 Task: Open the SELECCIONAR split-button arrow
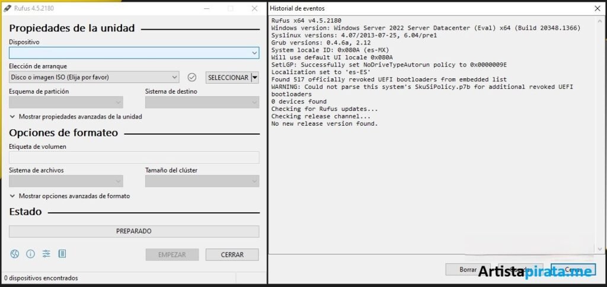tap(255, 78)
